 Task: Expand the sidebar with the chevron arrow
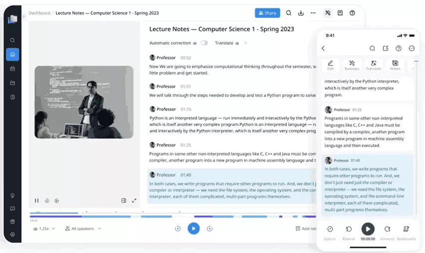(x=24, y=16)
